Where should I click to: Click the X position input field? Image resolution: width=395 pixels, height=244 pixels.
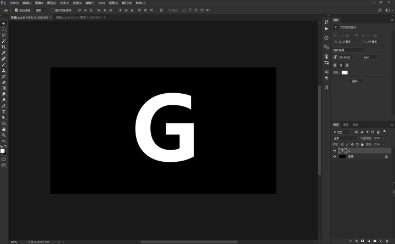pyautogui.click(x=345, y=42)
